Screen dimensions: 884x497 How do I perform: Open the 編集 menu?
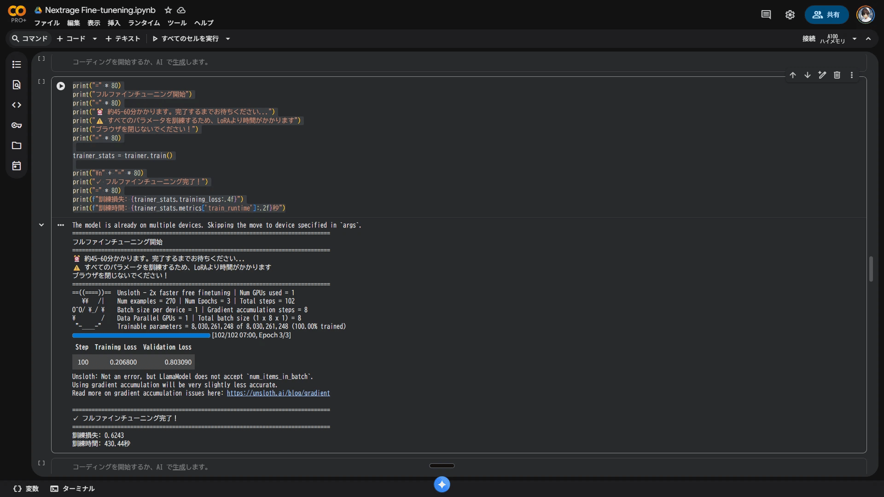74,23
